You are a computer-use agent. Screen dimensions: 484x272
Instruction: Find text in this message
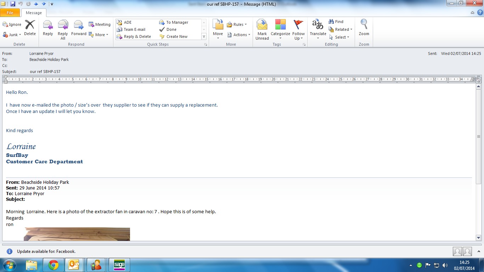coord(336,22)
